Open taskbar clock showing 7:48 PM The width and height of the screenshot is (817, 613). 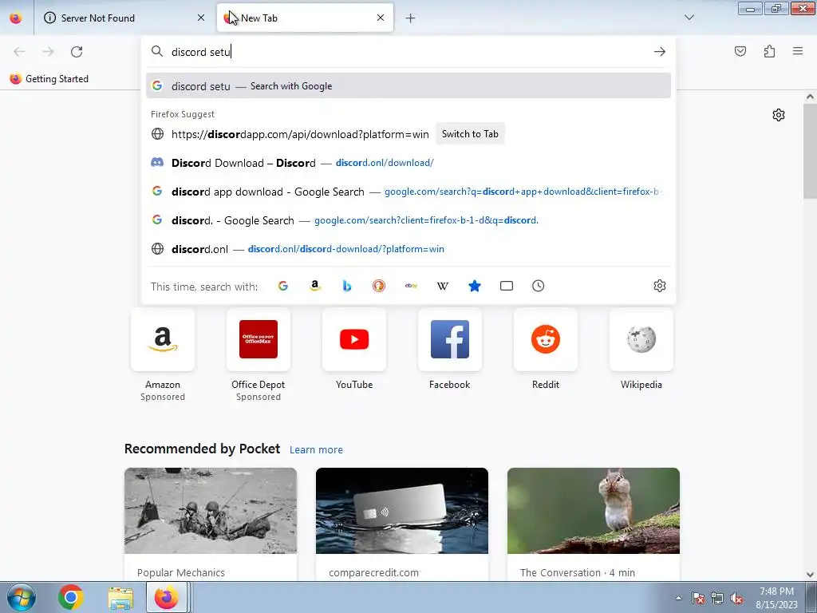(x=777, y=598)
